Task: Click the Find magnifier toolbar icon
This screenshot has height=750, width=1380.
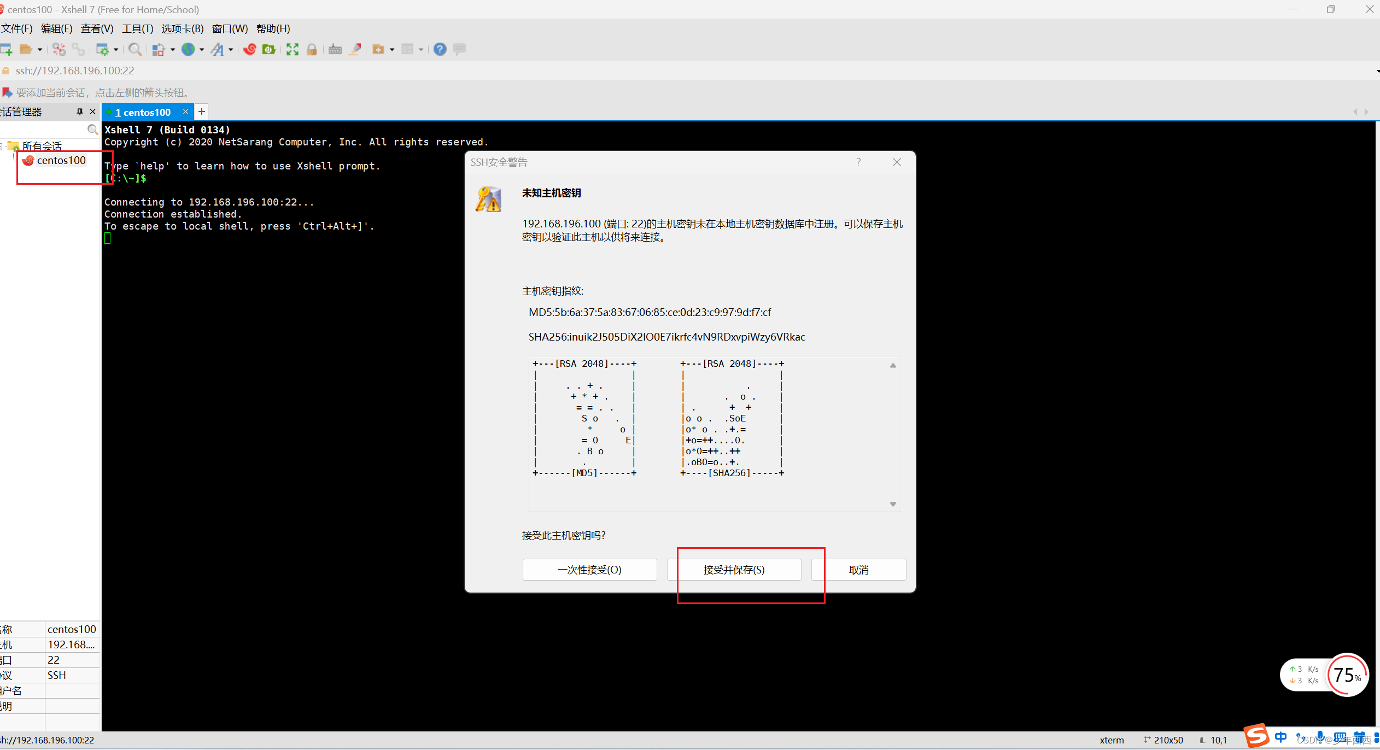Action: tap(135, 50)
